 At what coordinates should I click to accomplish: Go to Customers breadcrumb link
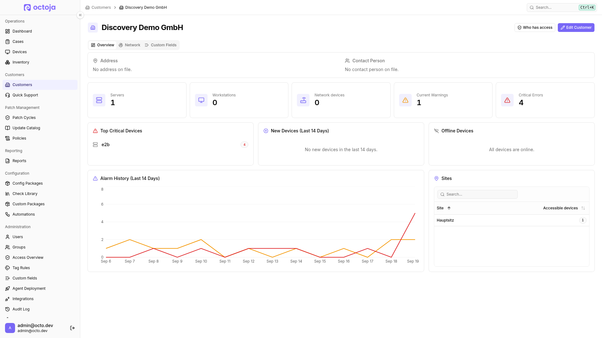click(98, 8)
